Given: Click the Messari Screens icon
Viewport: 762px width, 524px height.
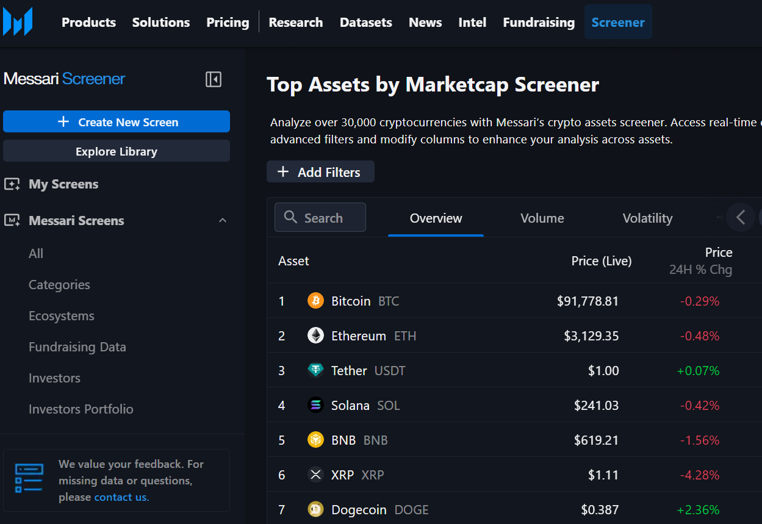Looking at the screenshot, I should [12, 221].
